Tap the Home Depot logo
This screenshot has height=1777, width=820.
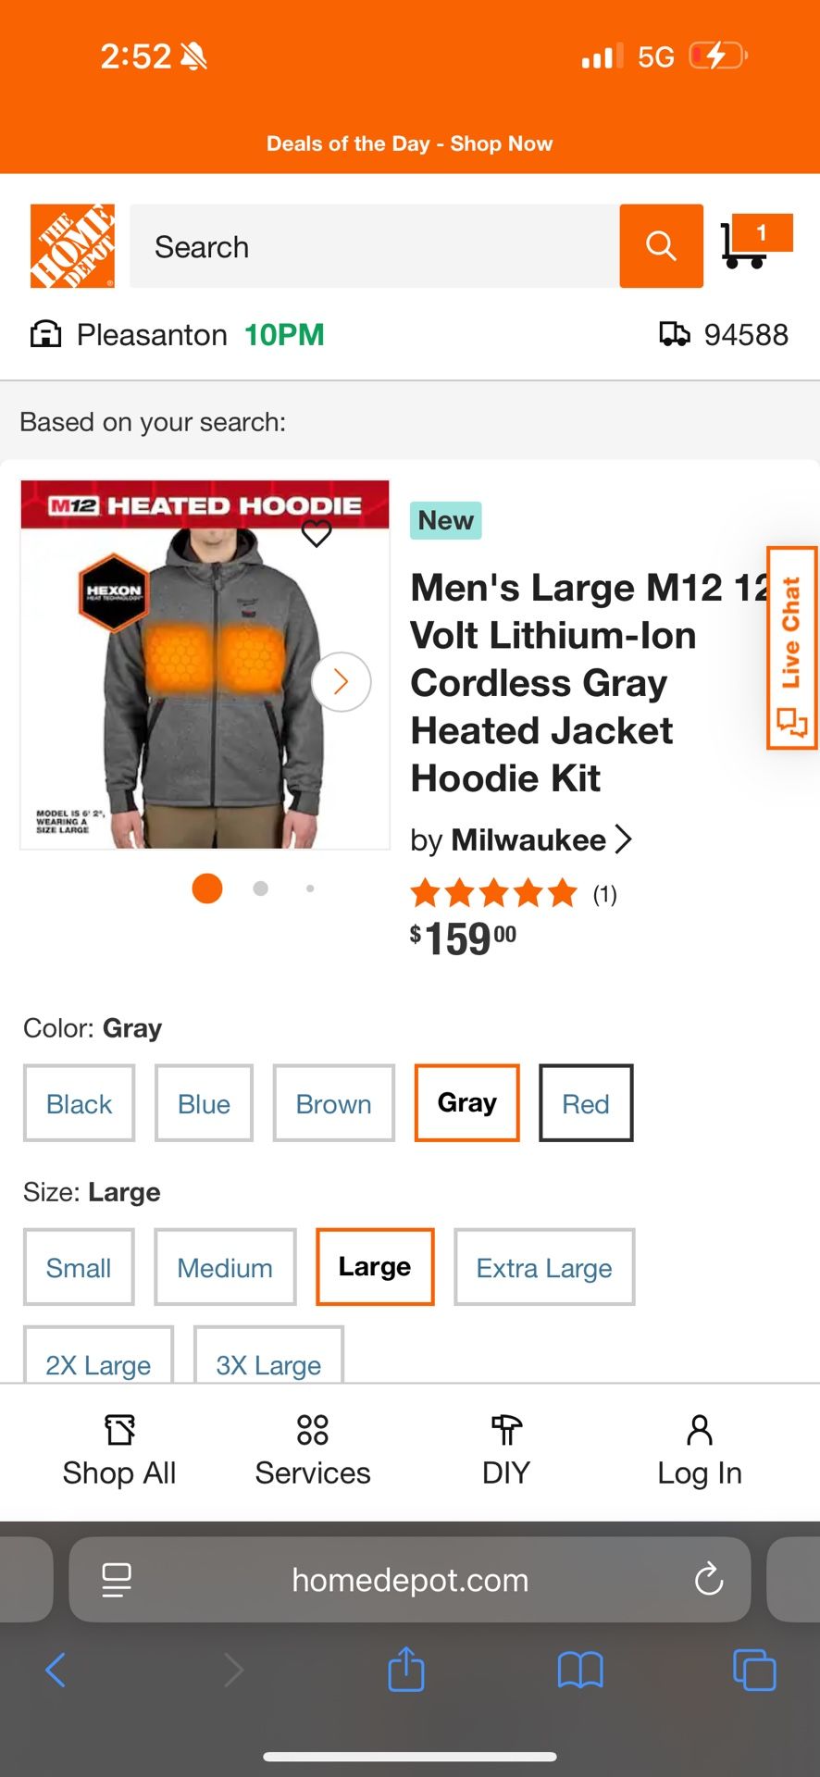pyautogui.click(x=72, y=246)
